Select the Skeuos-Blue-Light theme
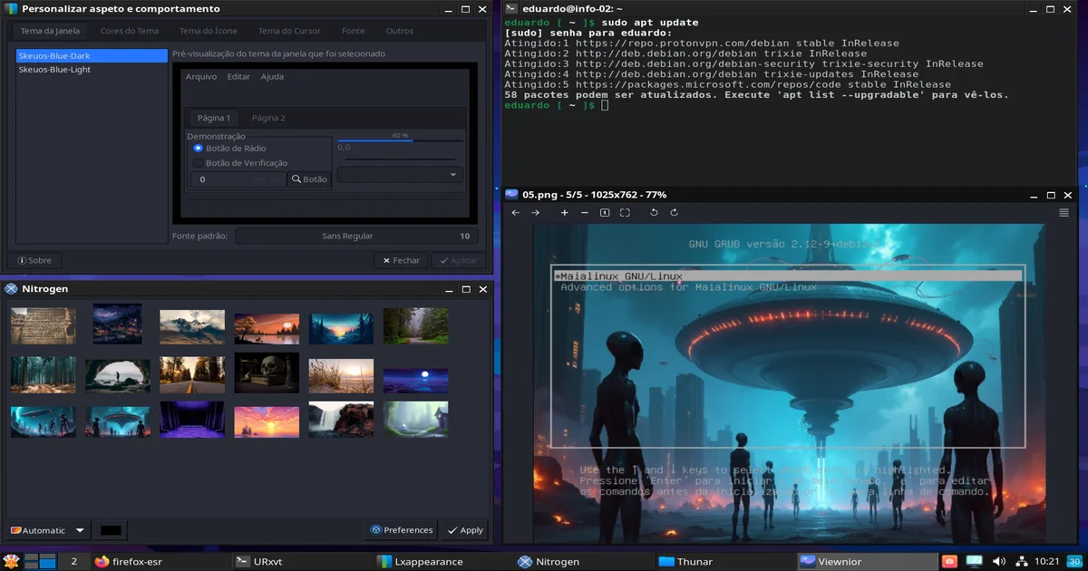The width and height of the screenshot is (1088, 571). tap(92, 70)
